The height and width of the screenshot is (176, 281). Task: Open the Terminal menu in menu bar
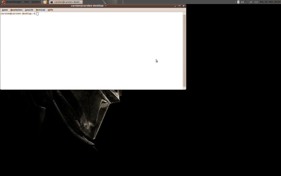point(40,10)
